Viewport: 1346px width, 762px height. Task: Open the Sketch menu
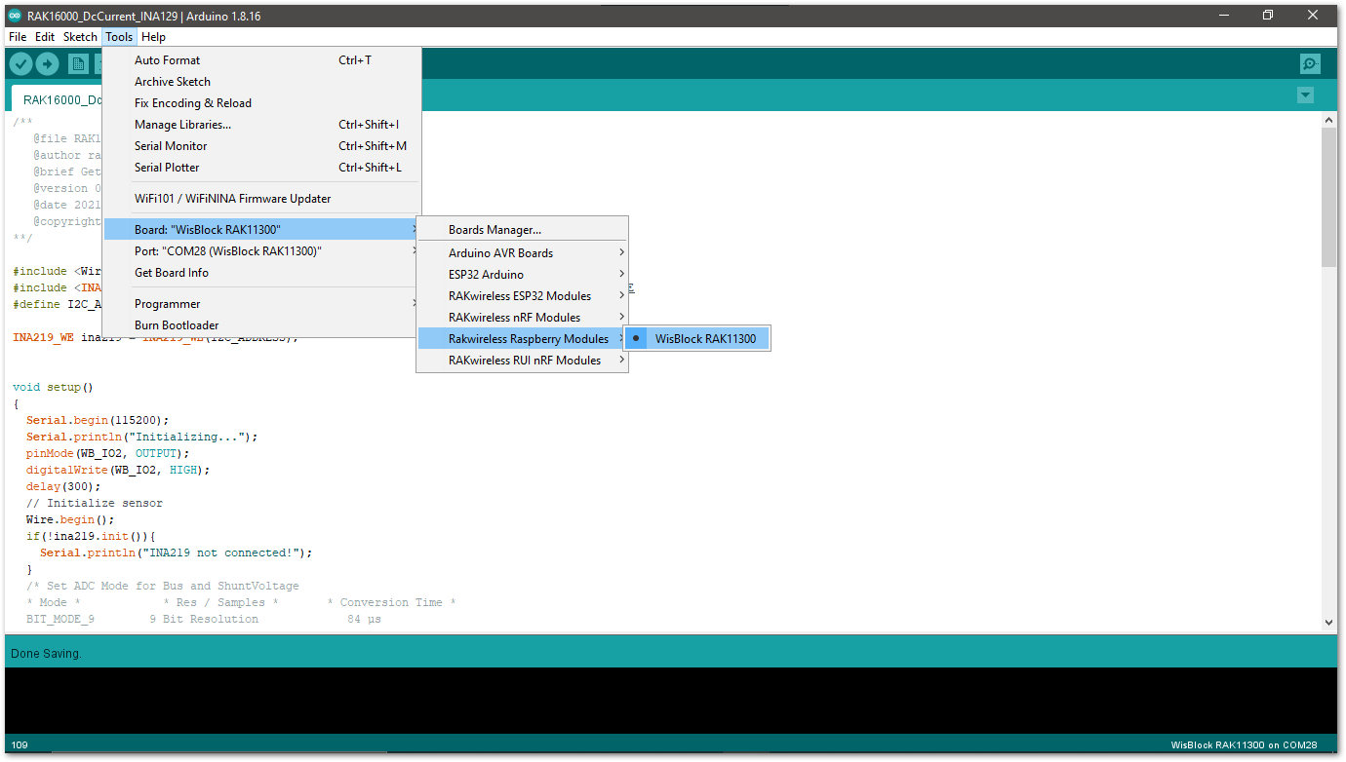pyautogui.click(x=80, y=37)
